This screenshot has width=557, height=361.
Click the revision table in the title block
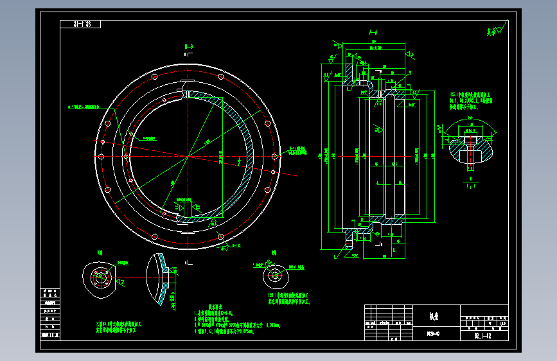(x=389, y=322)
